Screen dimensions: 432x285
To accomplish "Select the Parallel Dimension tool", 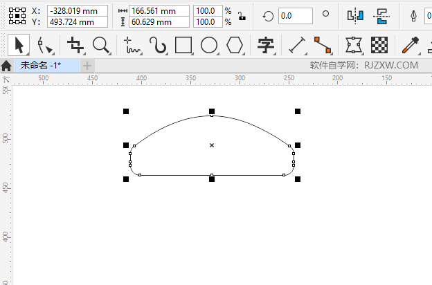I will [297, 45].
